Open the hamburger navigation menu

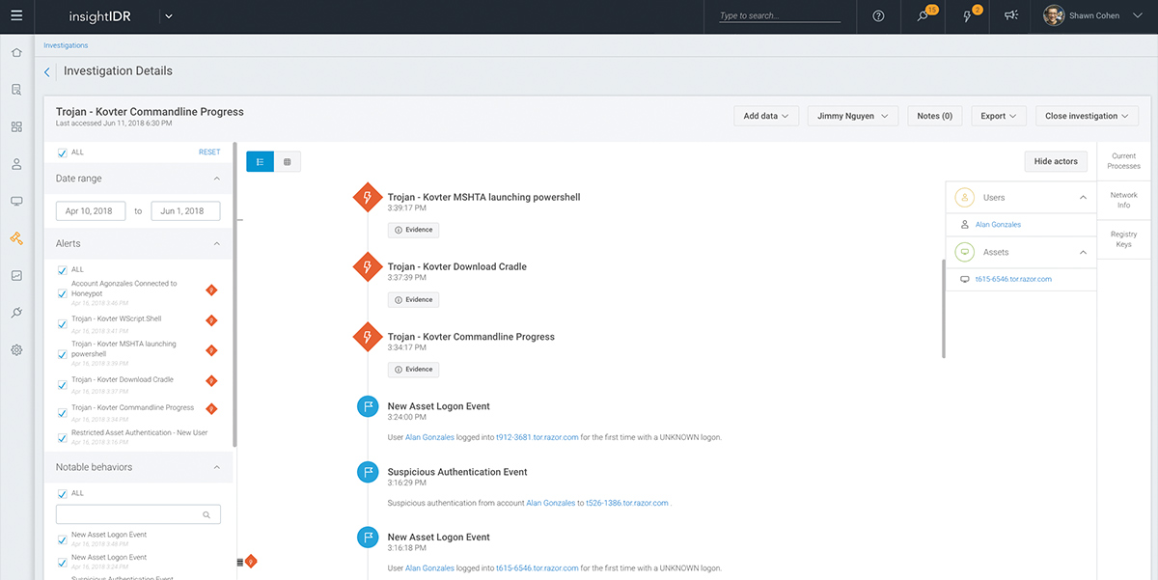pyautogui.click(x=16, y=16)
